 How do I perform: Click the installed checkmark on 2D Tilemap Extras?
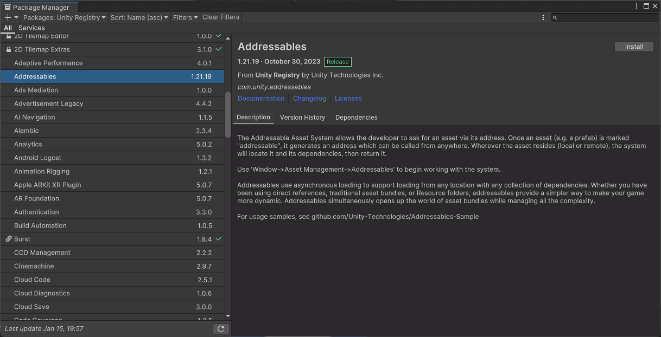(x=219, y=49)
